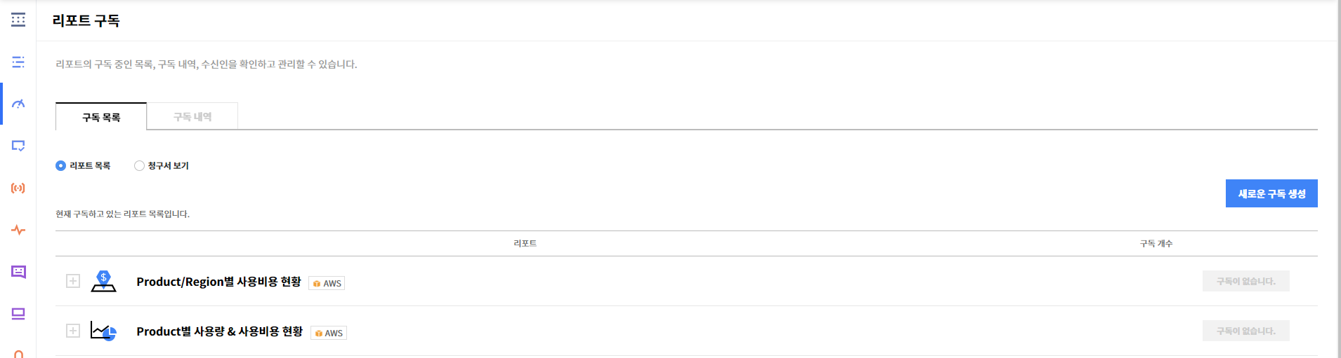
Task: Open the Product별 사용량 & 사용비용 현황 report title
Action: tap(219, 331)
